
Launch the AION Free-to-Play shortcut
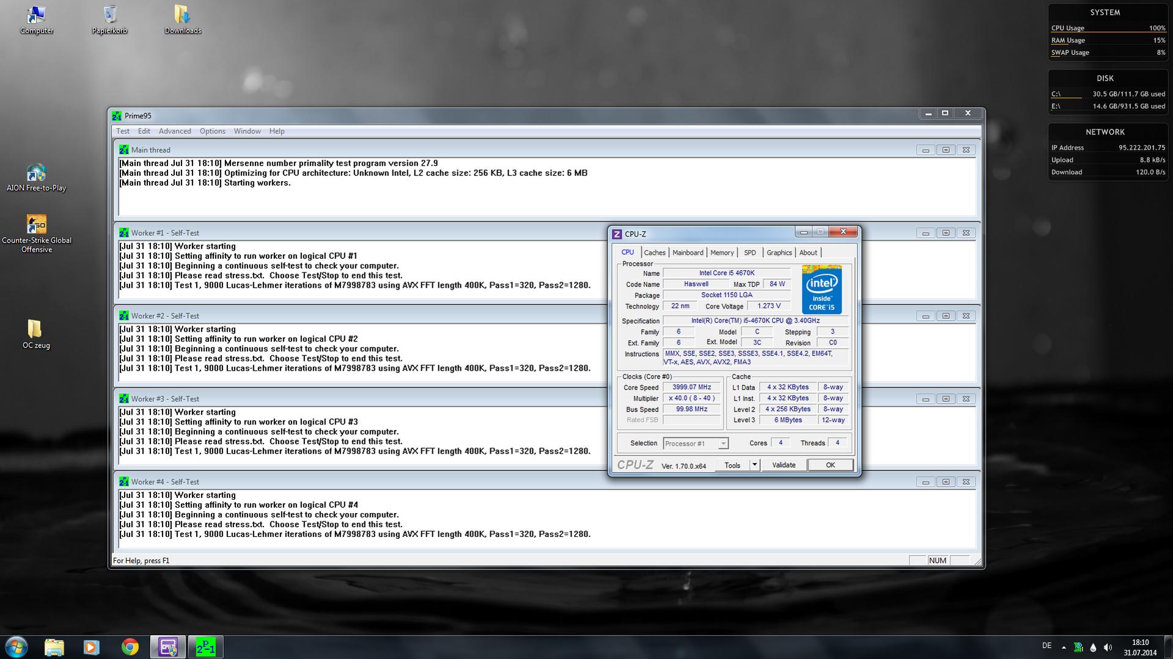36,178
